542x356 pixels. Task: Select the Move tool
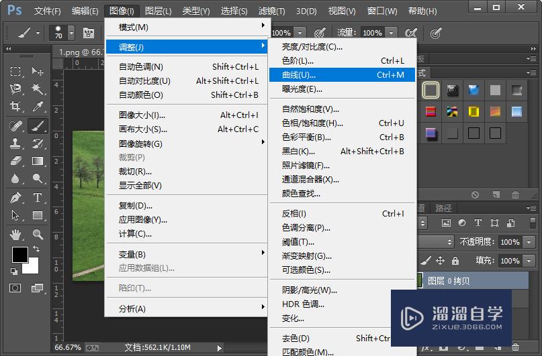(38, 72)
